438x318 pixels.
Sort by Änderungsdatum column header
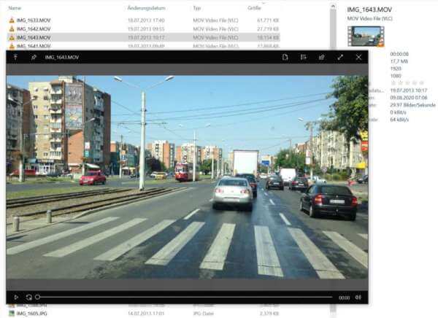pyautogui.click(x=143, y=8)
